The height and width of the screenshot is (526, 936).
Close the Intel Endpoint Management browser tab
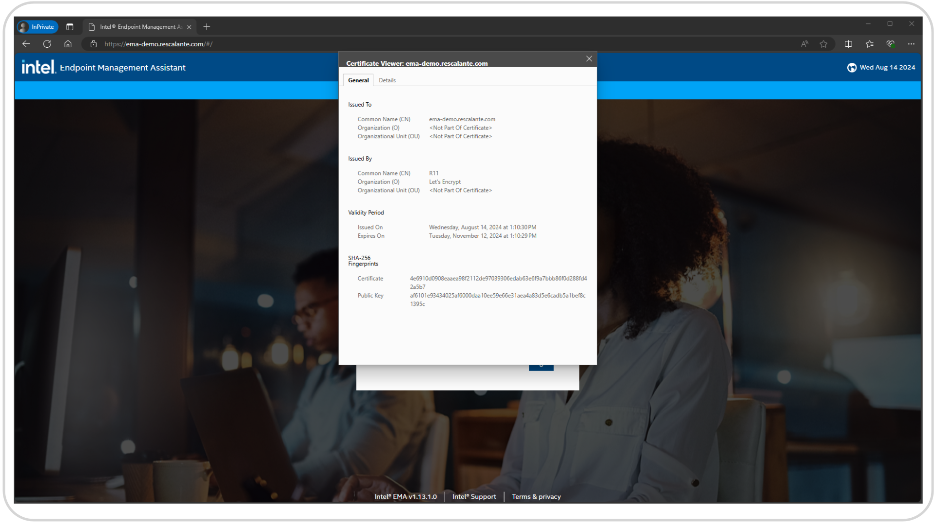click(x=189, y=27)
